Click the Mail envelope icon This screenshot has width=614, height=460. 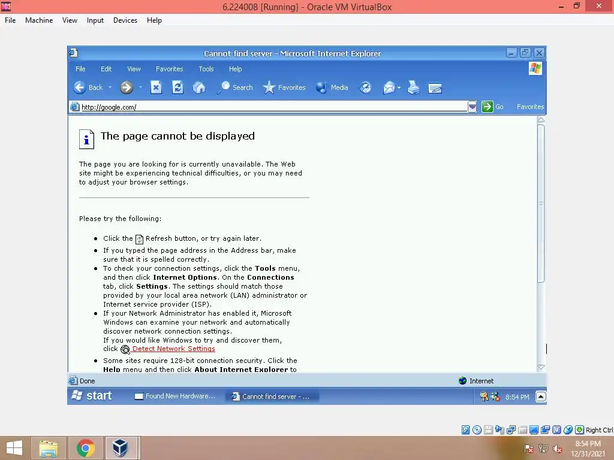389,87
